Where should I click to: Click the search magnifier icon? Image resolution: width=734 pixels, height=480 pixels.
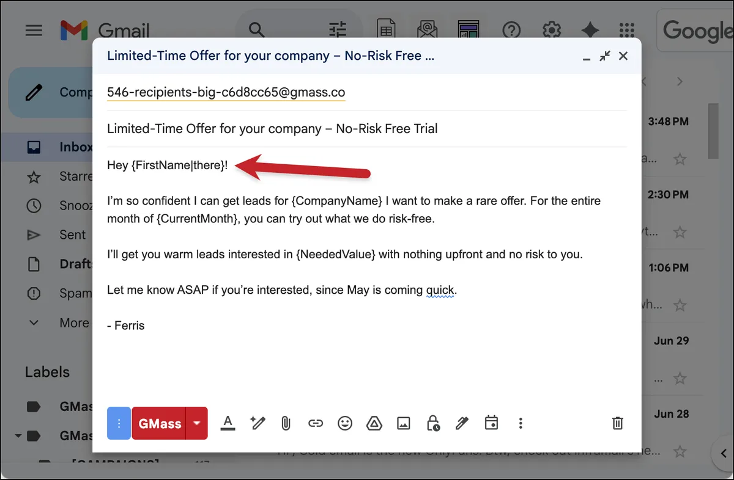pos(256,30)
